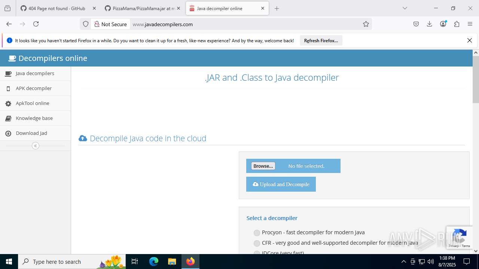
Task: Open ApkTool online in the sidebar
Action: tap(35, 103)
